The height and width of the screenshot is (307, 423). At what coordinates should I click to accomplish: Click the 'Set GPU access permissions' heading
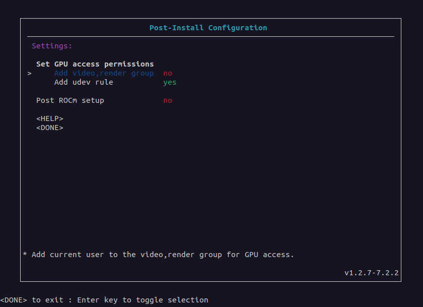[95, 64]
